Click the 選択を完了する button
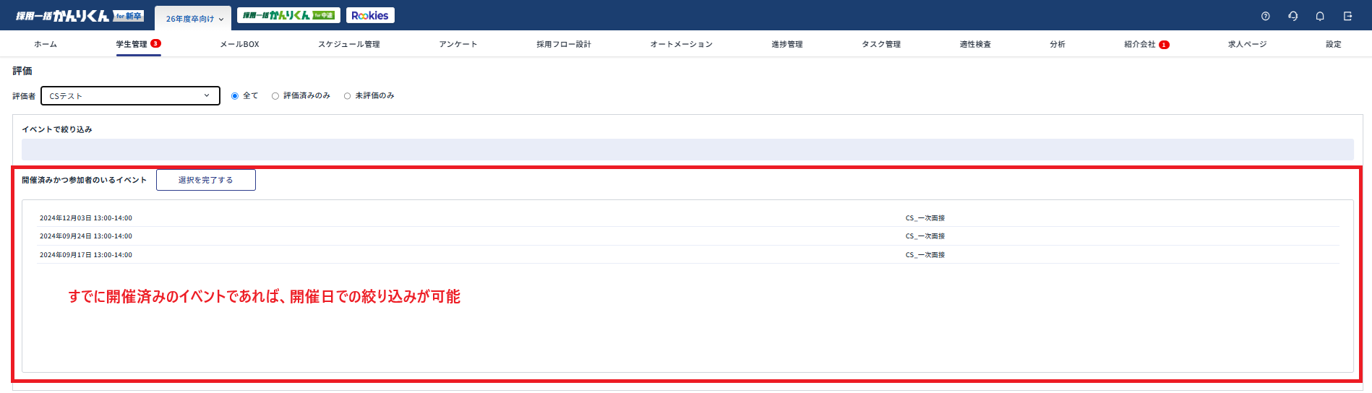The width and height of the screenshot is (1372, 393). (205, 180)
